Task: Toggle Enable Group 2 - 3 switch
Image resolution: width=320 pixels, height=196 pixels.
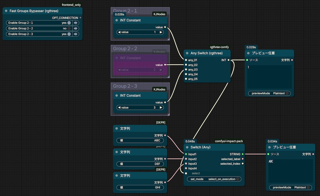Action: (69, 34)
